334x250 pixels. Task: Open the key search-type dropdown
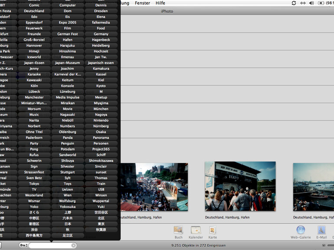click(x=23, y=246)
